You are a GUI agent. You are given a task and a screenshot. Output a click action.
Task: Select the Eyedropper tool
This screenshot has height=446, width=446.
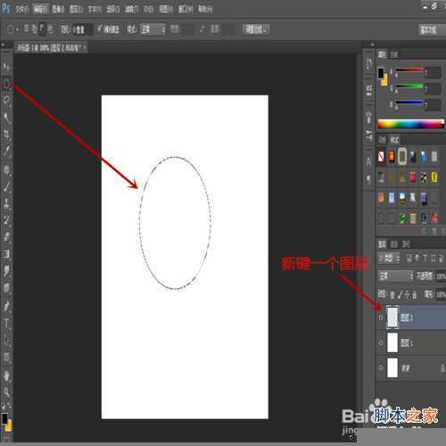6,152
